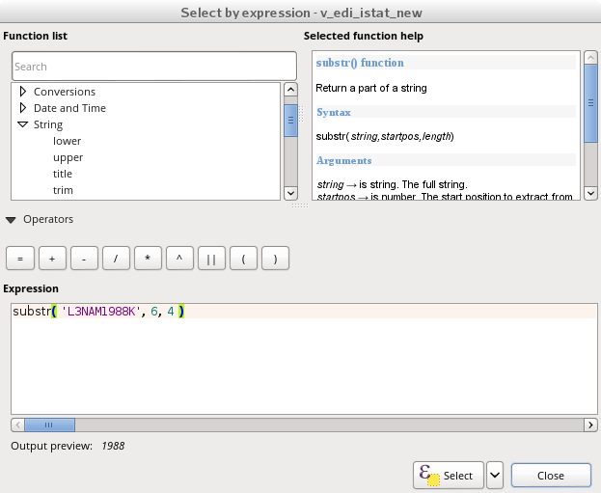Click function list scrollbar up arrow

click(290, 90)
